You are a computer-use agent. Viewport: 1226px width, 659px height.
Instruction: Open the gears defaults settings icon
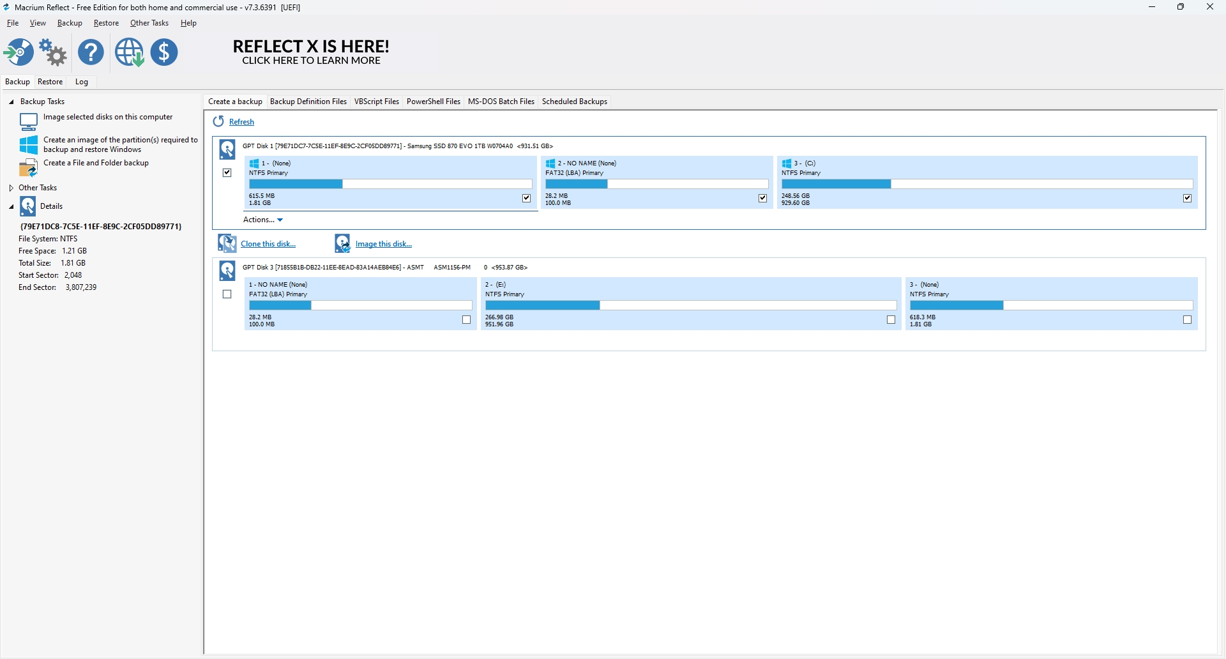coord(53,52)
